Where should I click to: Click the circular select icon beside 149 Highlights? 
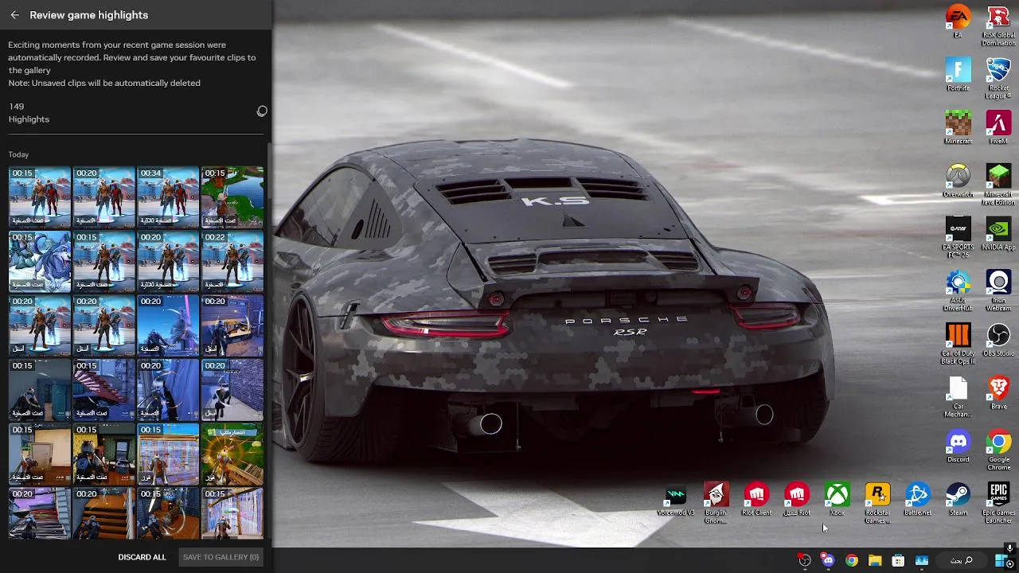tap(262, 111)
